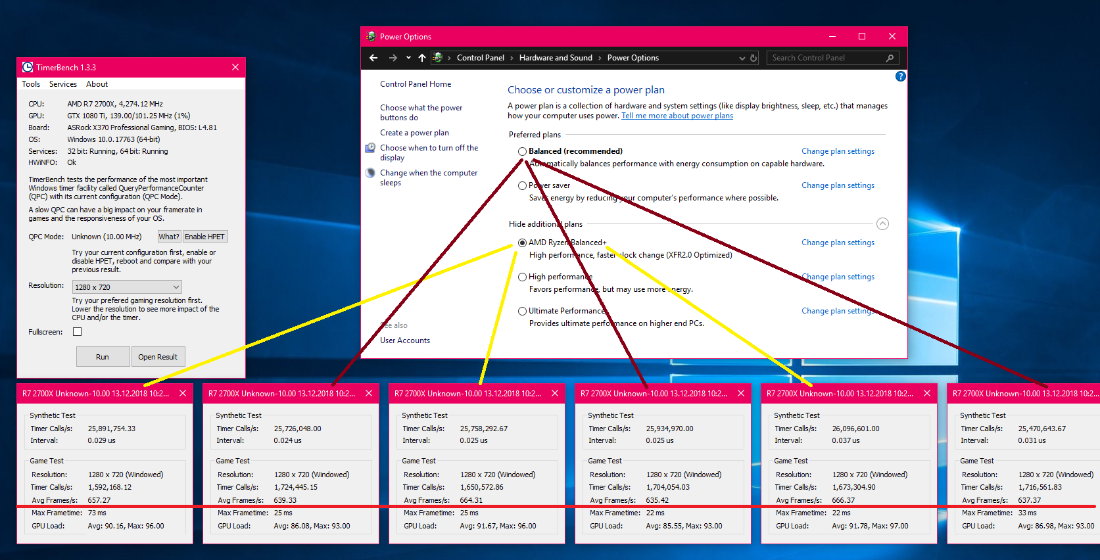Viewport: 1100px width, 560px height.
Task: Click the 'GTX 1080 Ti' GPU info line
Action: [129, 116]
